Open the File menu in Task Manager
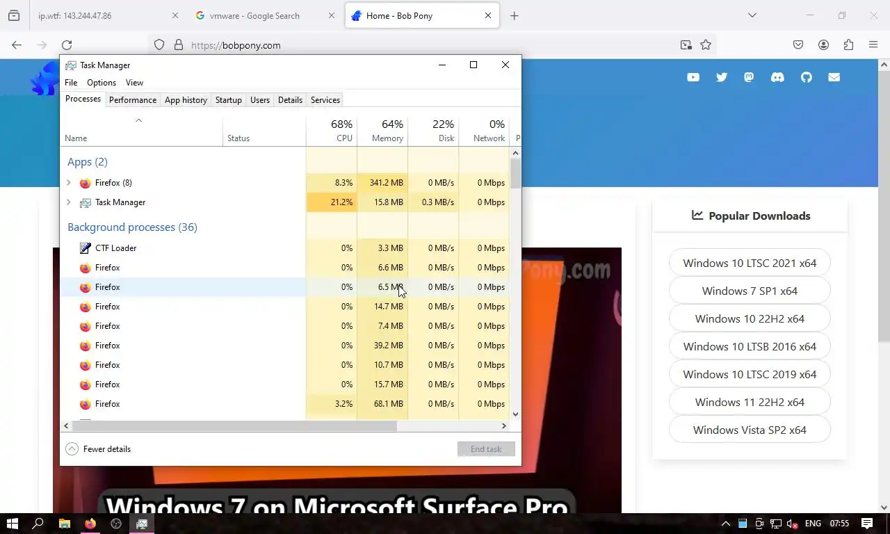 tap(71, 83)
